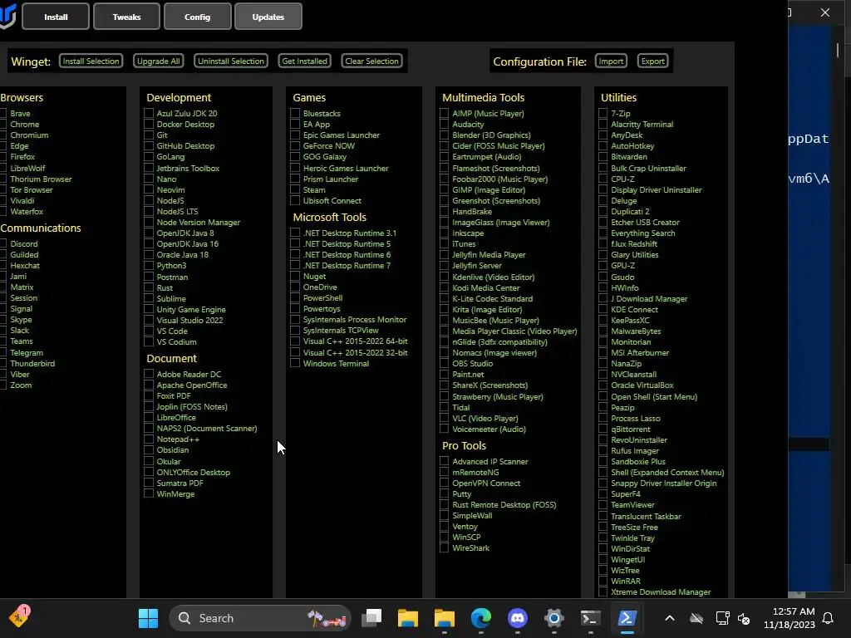Image resolution: width=851 pixels, height=638 pixels.
Task: Click the muted volume tray icon
Action: point(744,618)
